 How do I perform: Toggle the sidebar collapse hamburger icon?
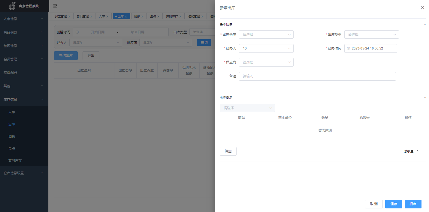55,6
